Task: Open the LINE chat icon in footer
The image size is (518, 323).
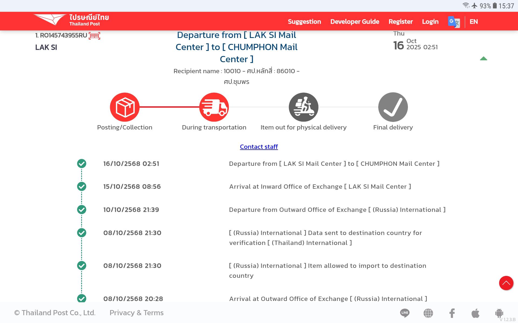Action: [405, 313]
